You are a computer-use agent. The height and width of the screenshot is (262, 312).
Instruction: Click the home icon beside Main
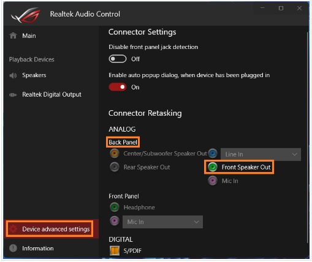[x=13, y=36]
